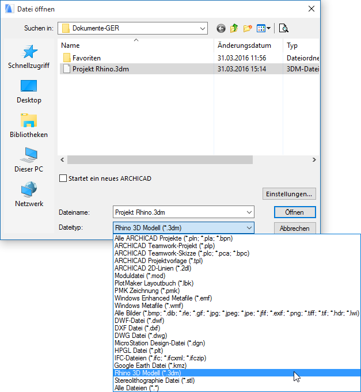Expand the Dateiname dropdown arrow

(249, 212)
